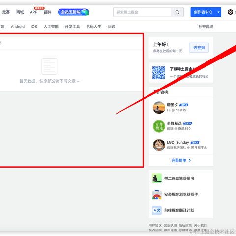Click the level badge beside 糖墨夕

coord(184,105)
